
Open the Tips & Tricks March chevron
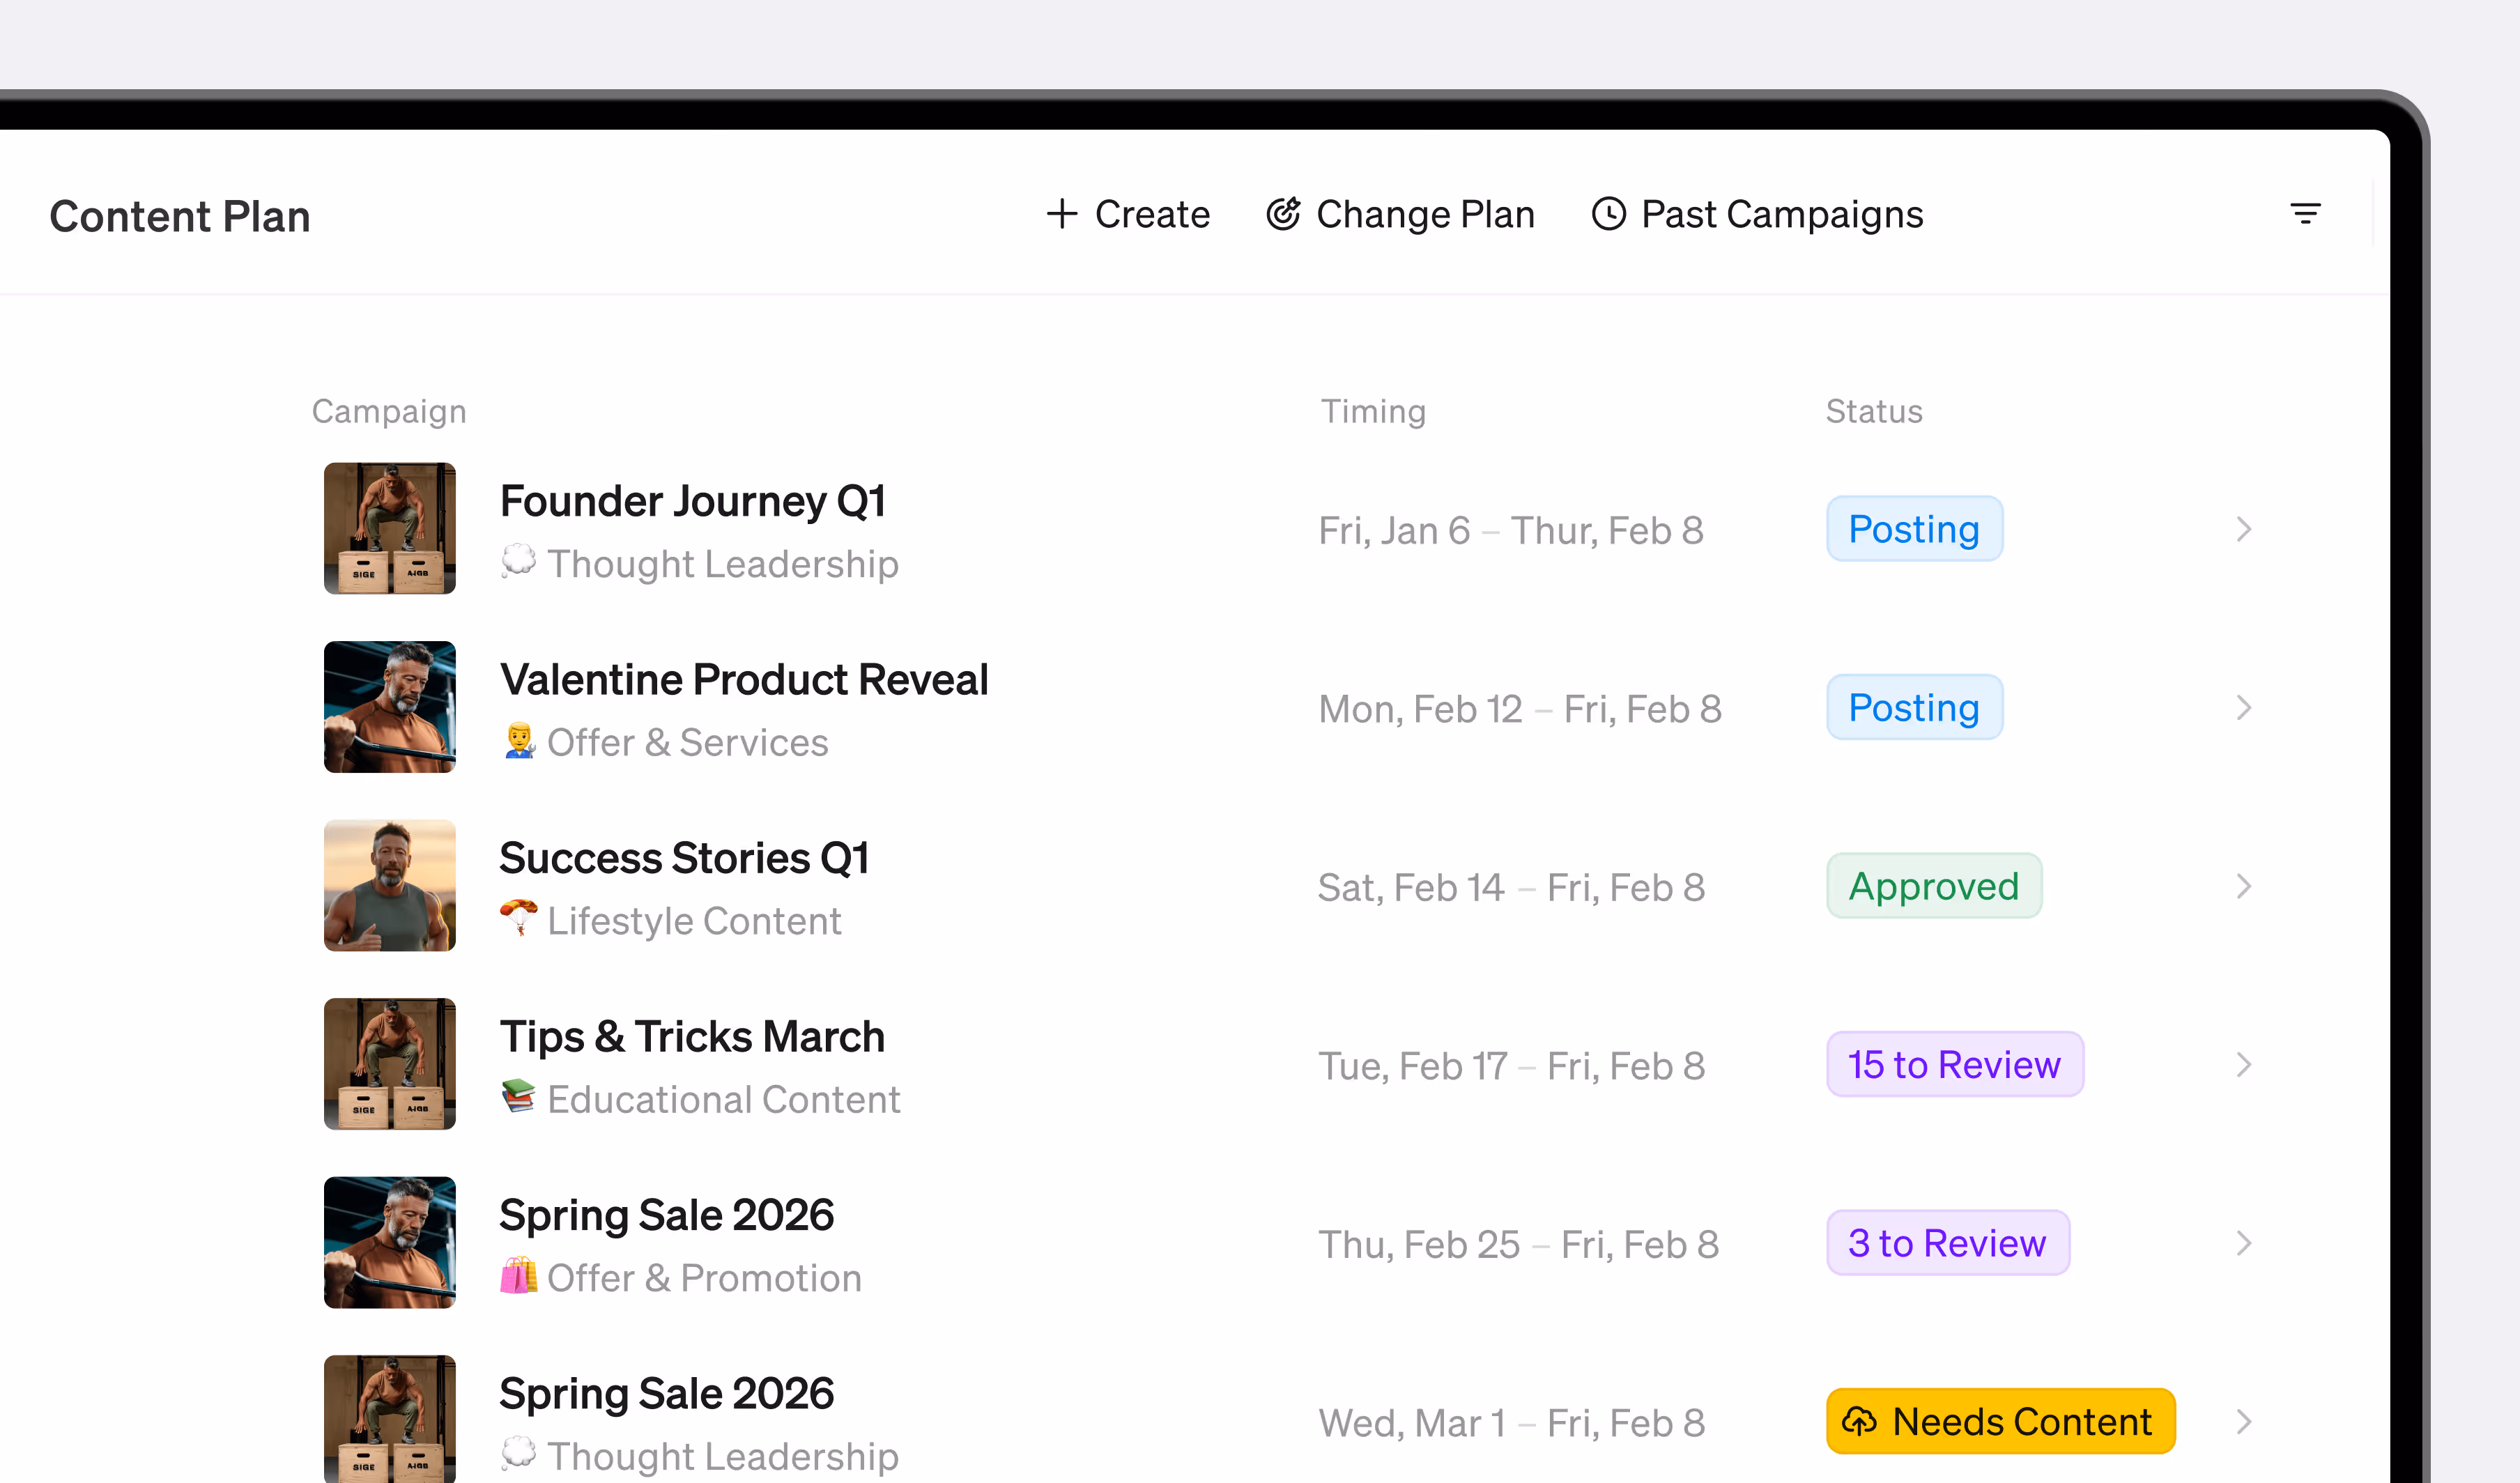pos(2243,1065)
